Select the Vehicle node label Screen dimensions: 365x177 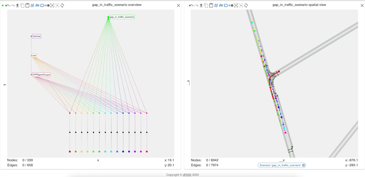coord(36,36)
